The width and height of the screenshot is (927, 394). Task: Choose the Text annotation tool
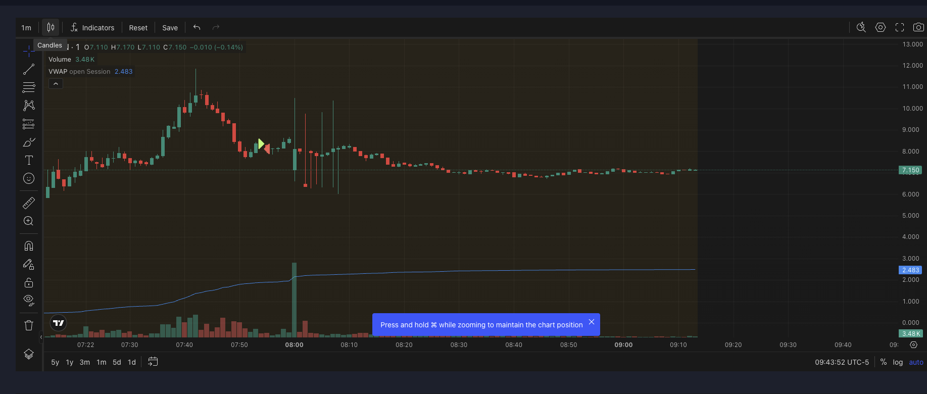pyautogui.click(x=29, y=160)
